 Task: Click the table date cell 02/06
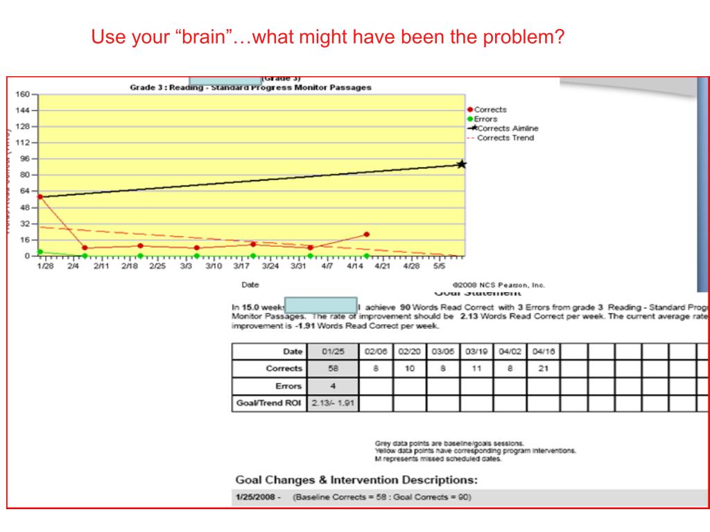click(x=376, y=351)
